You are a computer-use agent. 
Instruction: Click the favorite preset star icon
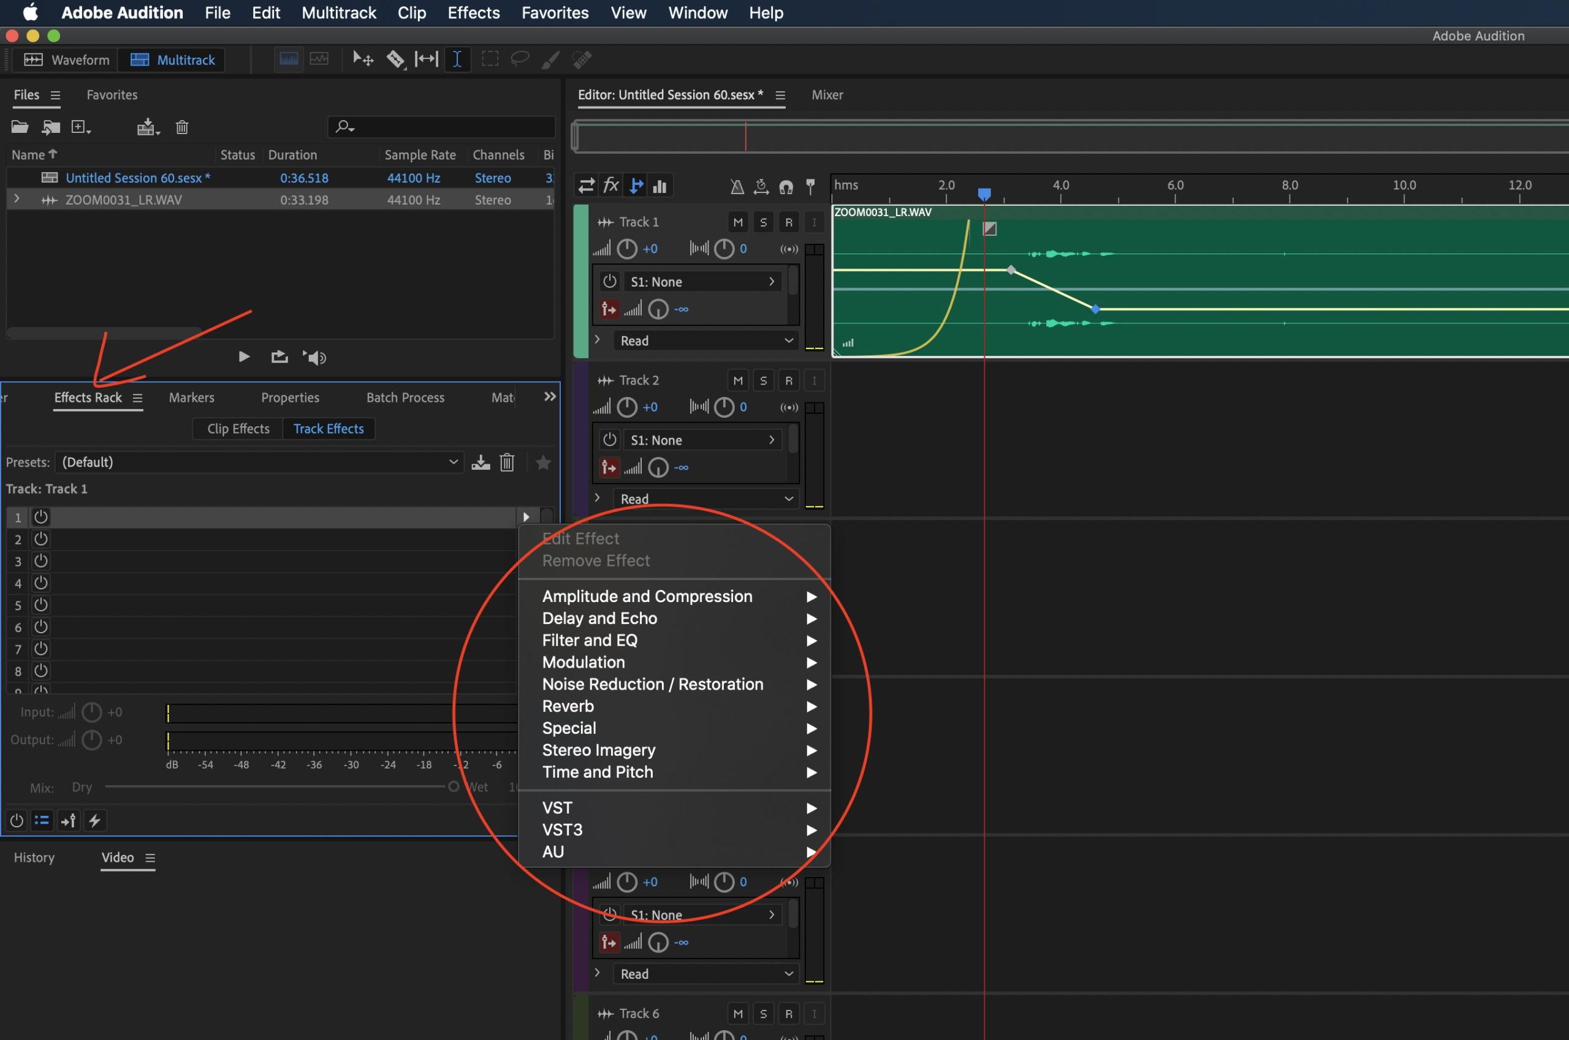click(x=542, y=462)
